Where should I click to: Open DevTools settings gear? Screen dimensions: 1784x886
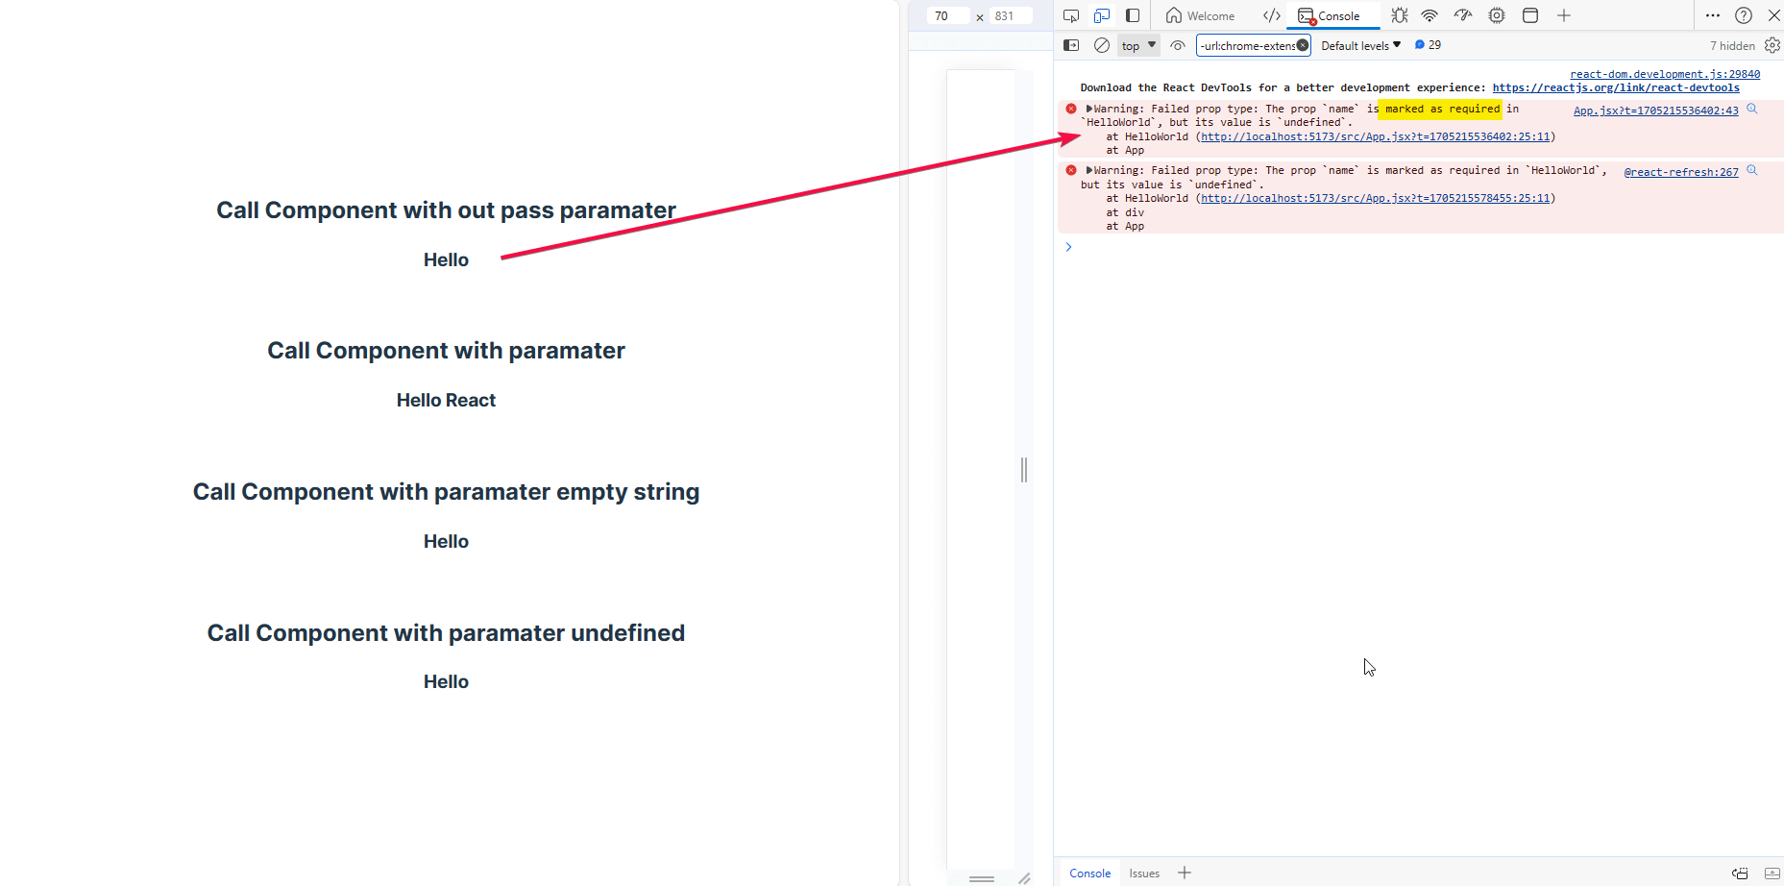coord(1772,44)
